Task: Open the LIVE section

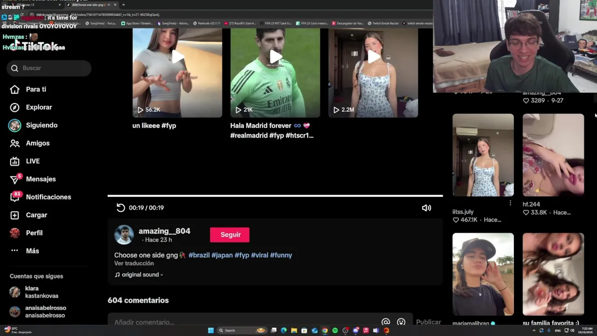Action: (x=25, y=161)
